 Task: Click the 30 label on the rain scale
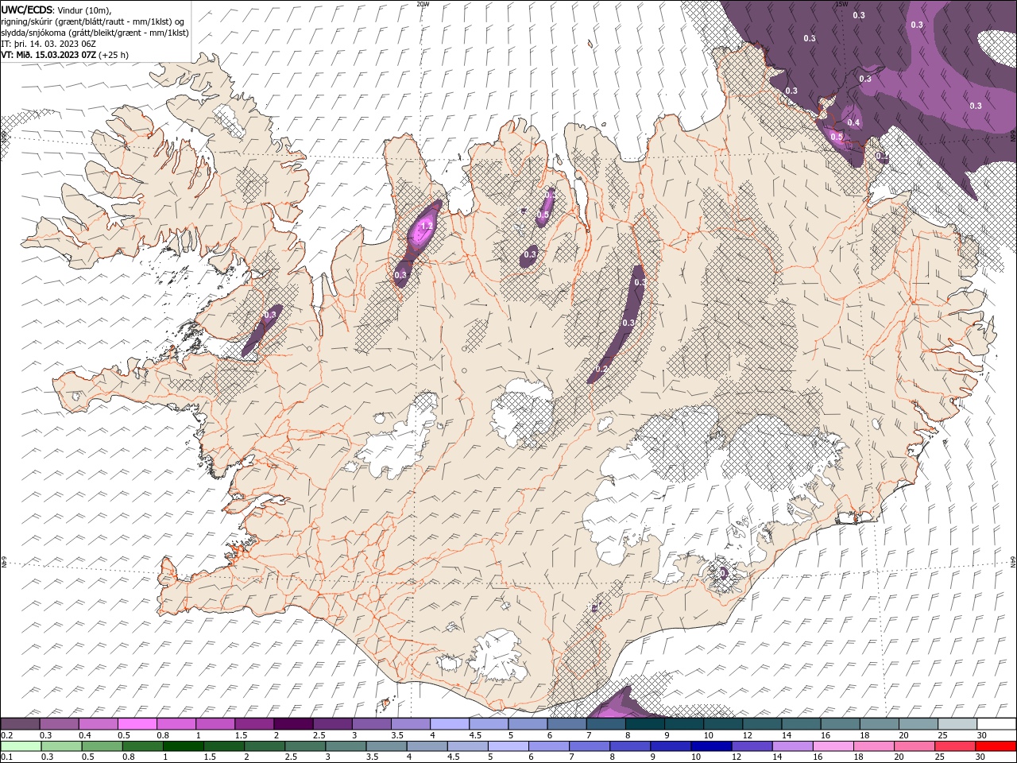coord(980,757)
